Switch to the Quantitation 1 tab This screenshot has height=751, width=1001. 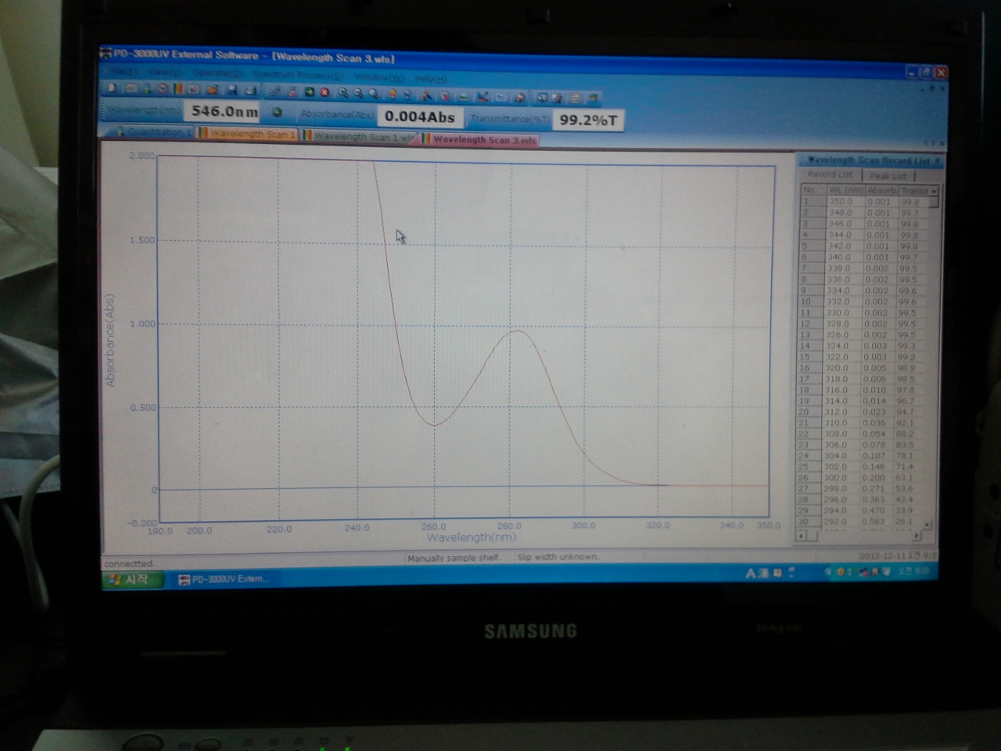[154, 132]
